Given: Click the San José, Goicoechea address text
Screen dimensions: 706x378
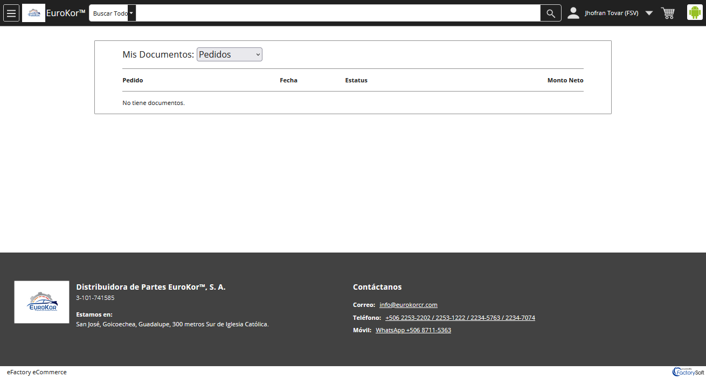Looking at the screenshot, I should pos(172,324).
